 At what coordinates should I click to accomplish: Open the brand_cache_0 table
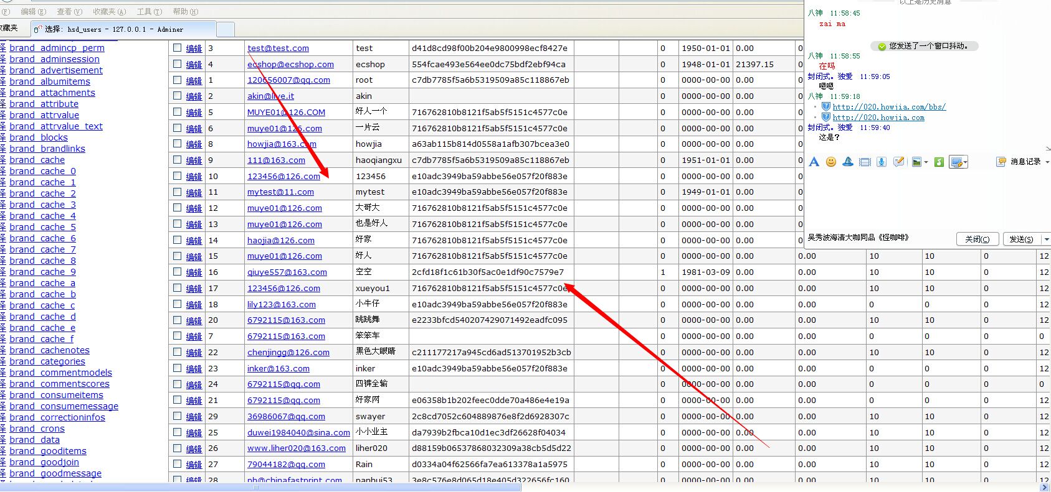coord(42,171)
